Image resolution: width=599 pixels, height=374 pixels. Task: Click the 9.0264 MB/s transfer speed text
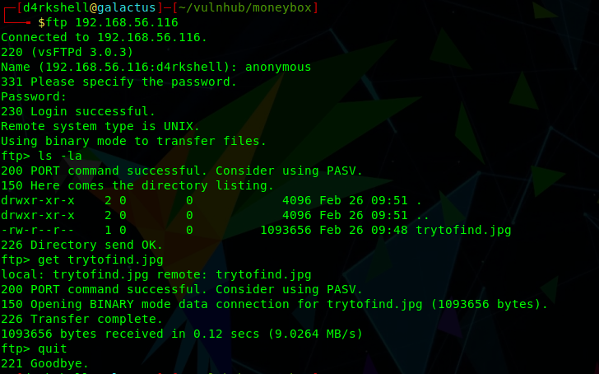tap(315, 334)
